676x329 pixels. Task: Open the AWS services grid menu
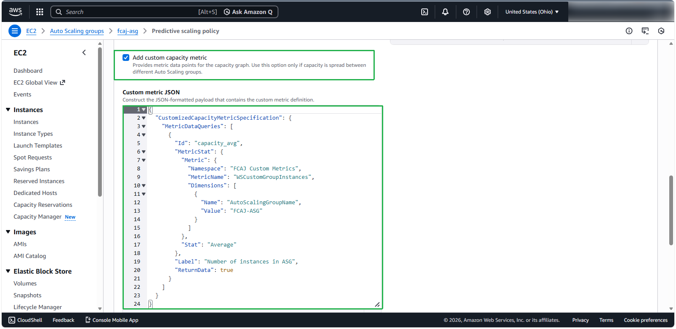pos(40,12)
